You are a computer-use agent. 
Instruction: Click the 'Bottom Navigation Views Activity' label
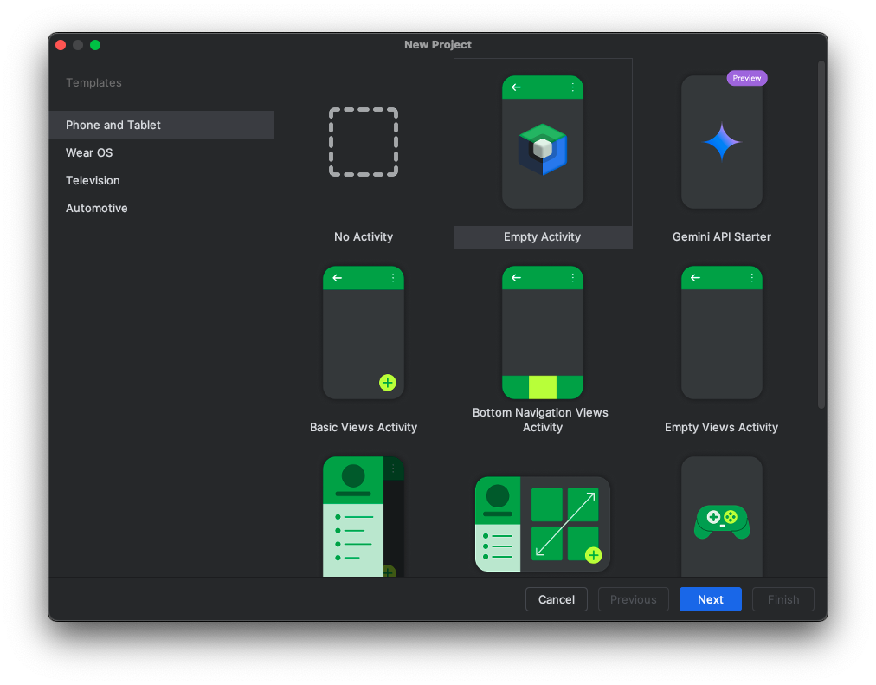point(541,420)
